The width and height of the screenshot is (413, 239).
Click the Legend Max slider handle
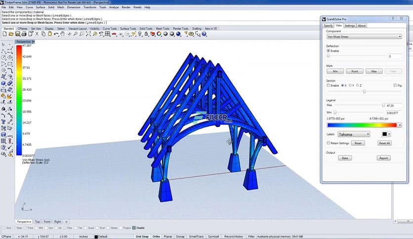point(383,105)
